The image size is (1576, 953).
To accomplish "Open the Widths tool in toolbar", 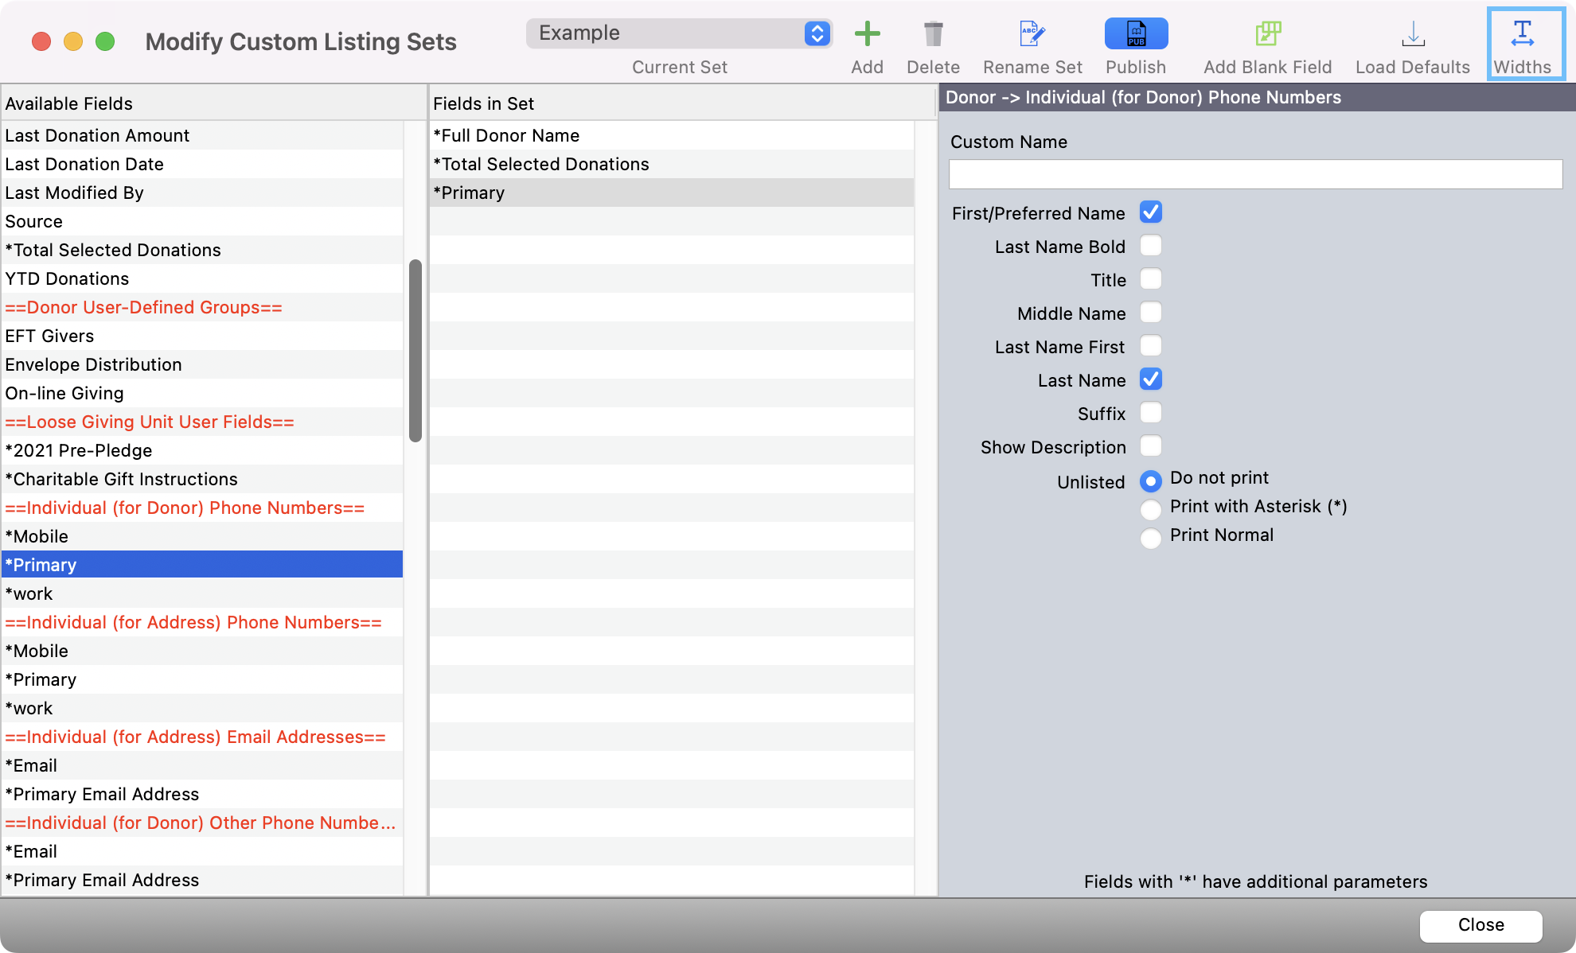I will tap(1522, 34).
